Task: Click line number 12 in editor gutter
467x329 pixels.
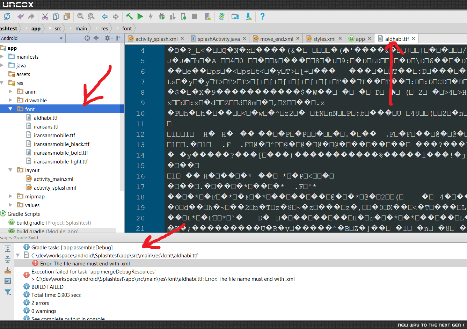Action: point(140,134)
